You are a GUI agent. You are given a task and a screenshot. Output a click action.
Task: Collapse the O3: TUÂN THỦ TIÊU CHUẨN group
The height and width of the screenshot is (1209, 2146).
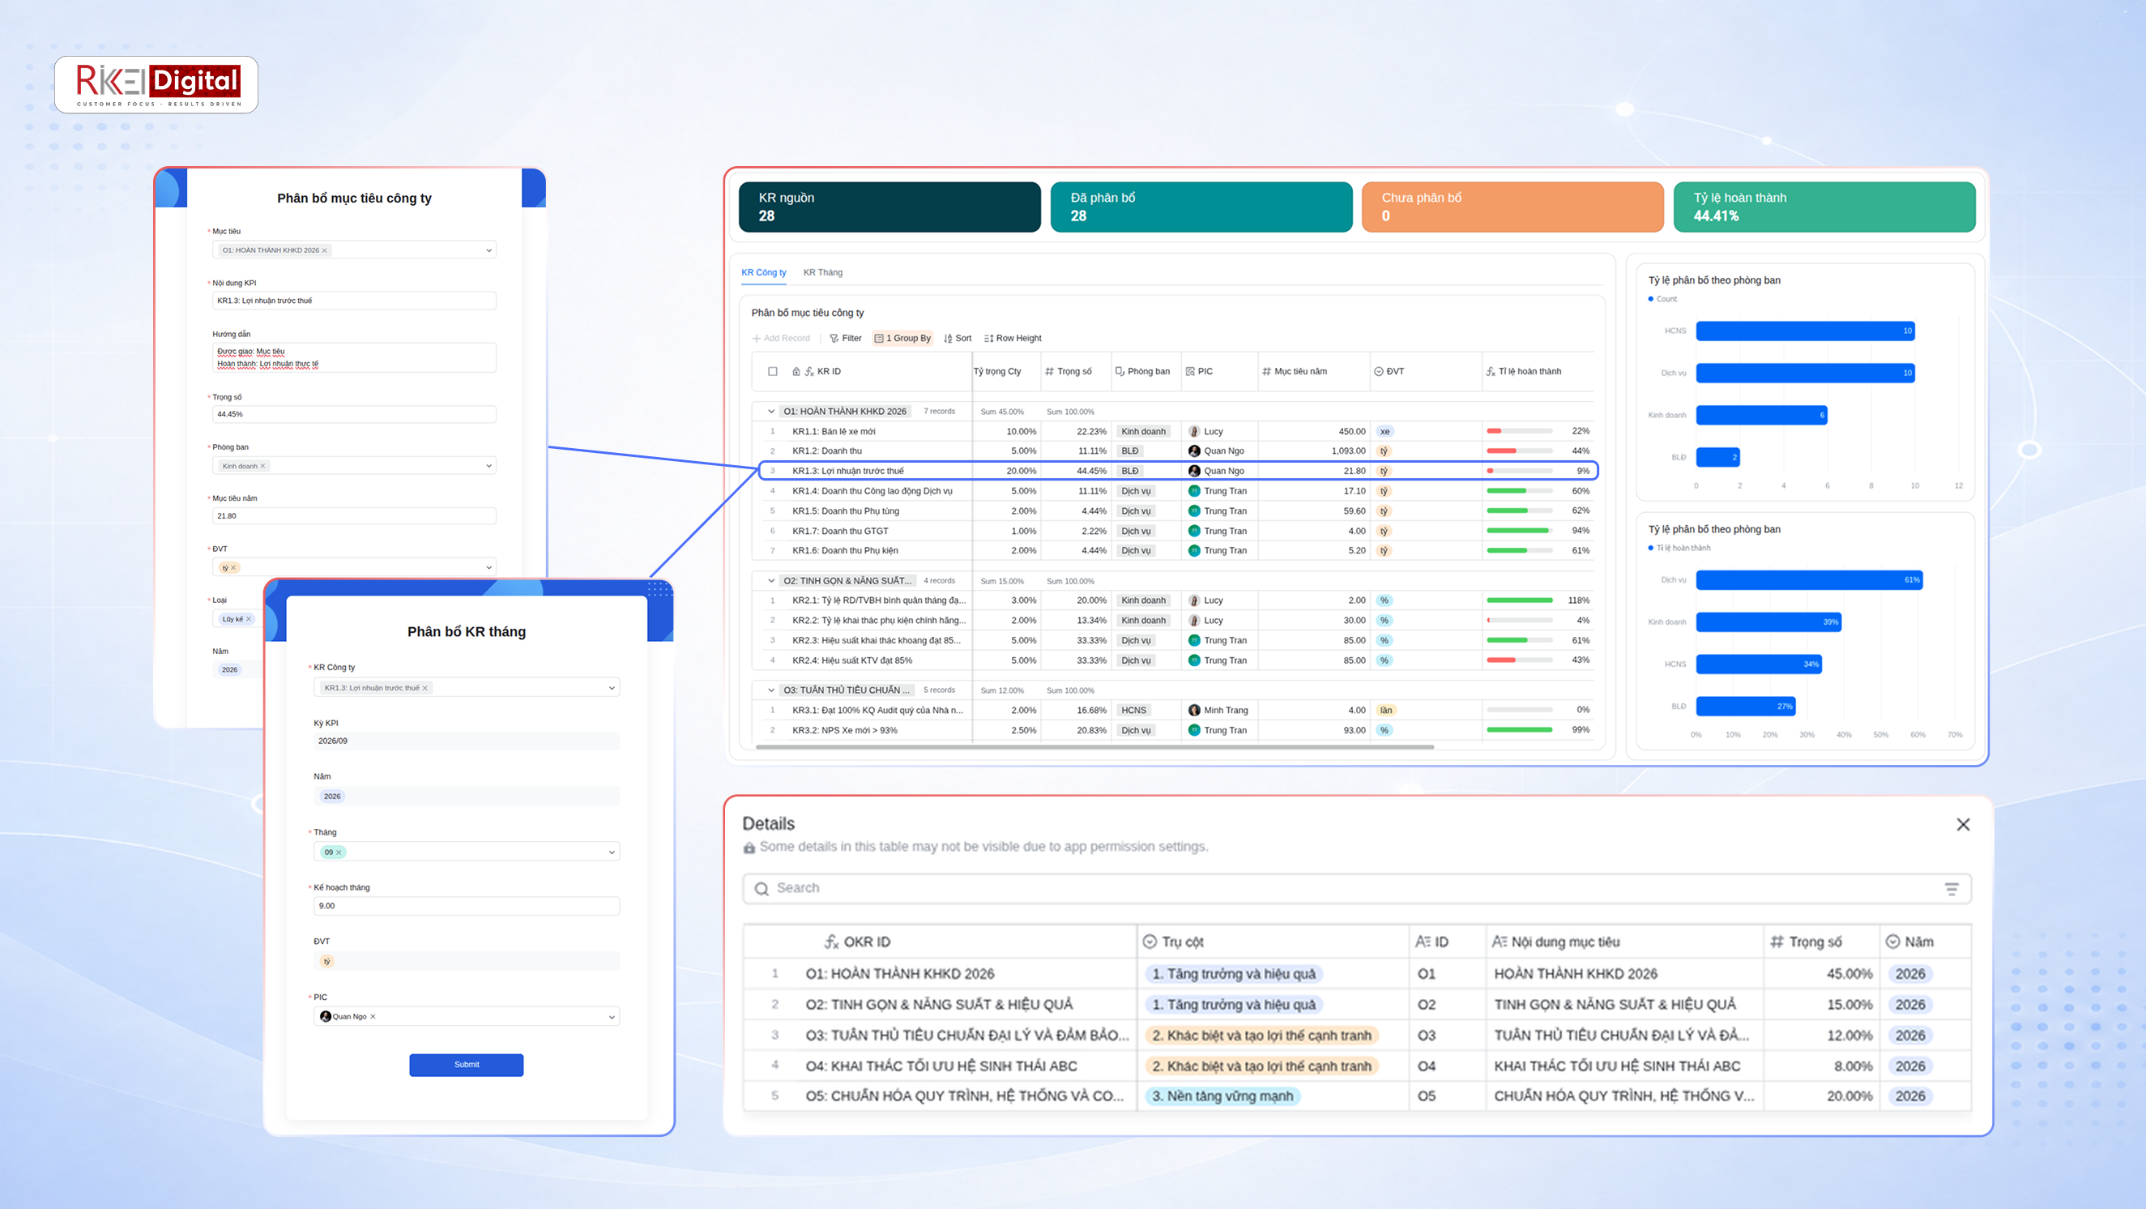[770, 690]
